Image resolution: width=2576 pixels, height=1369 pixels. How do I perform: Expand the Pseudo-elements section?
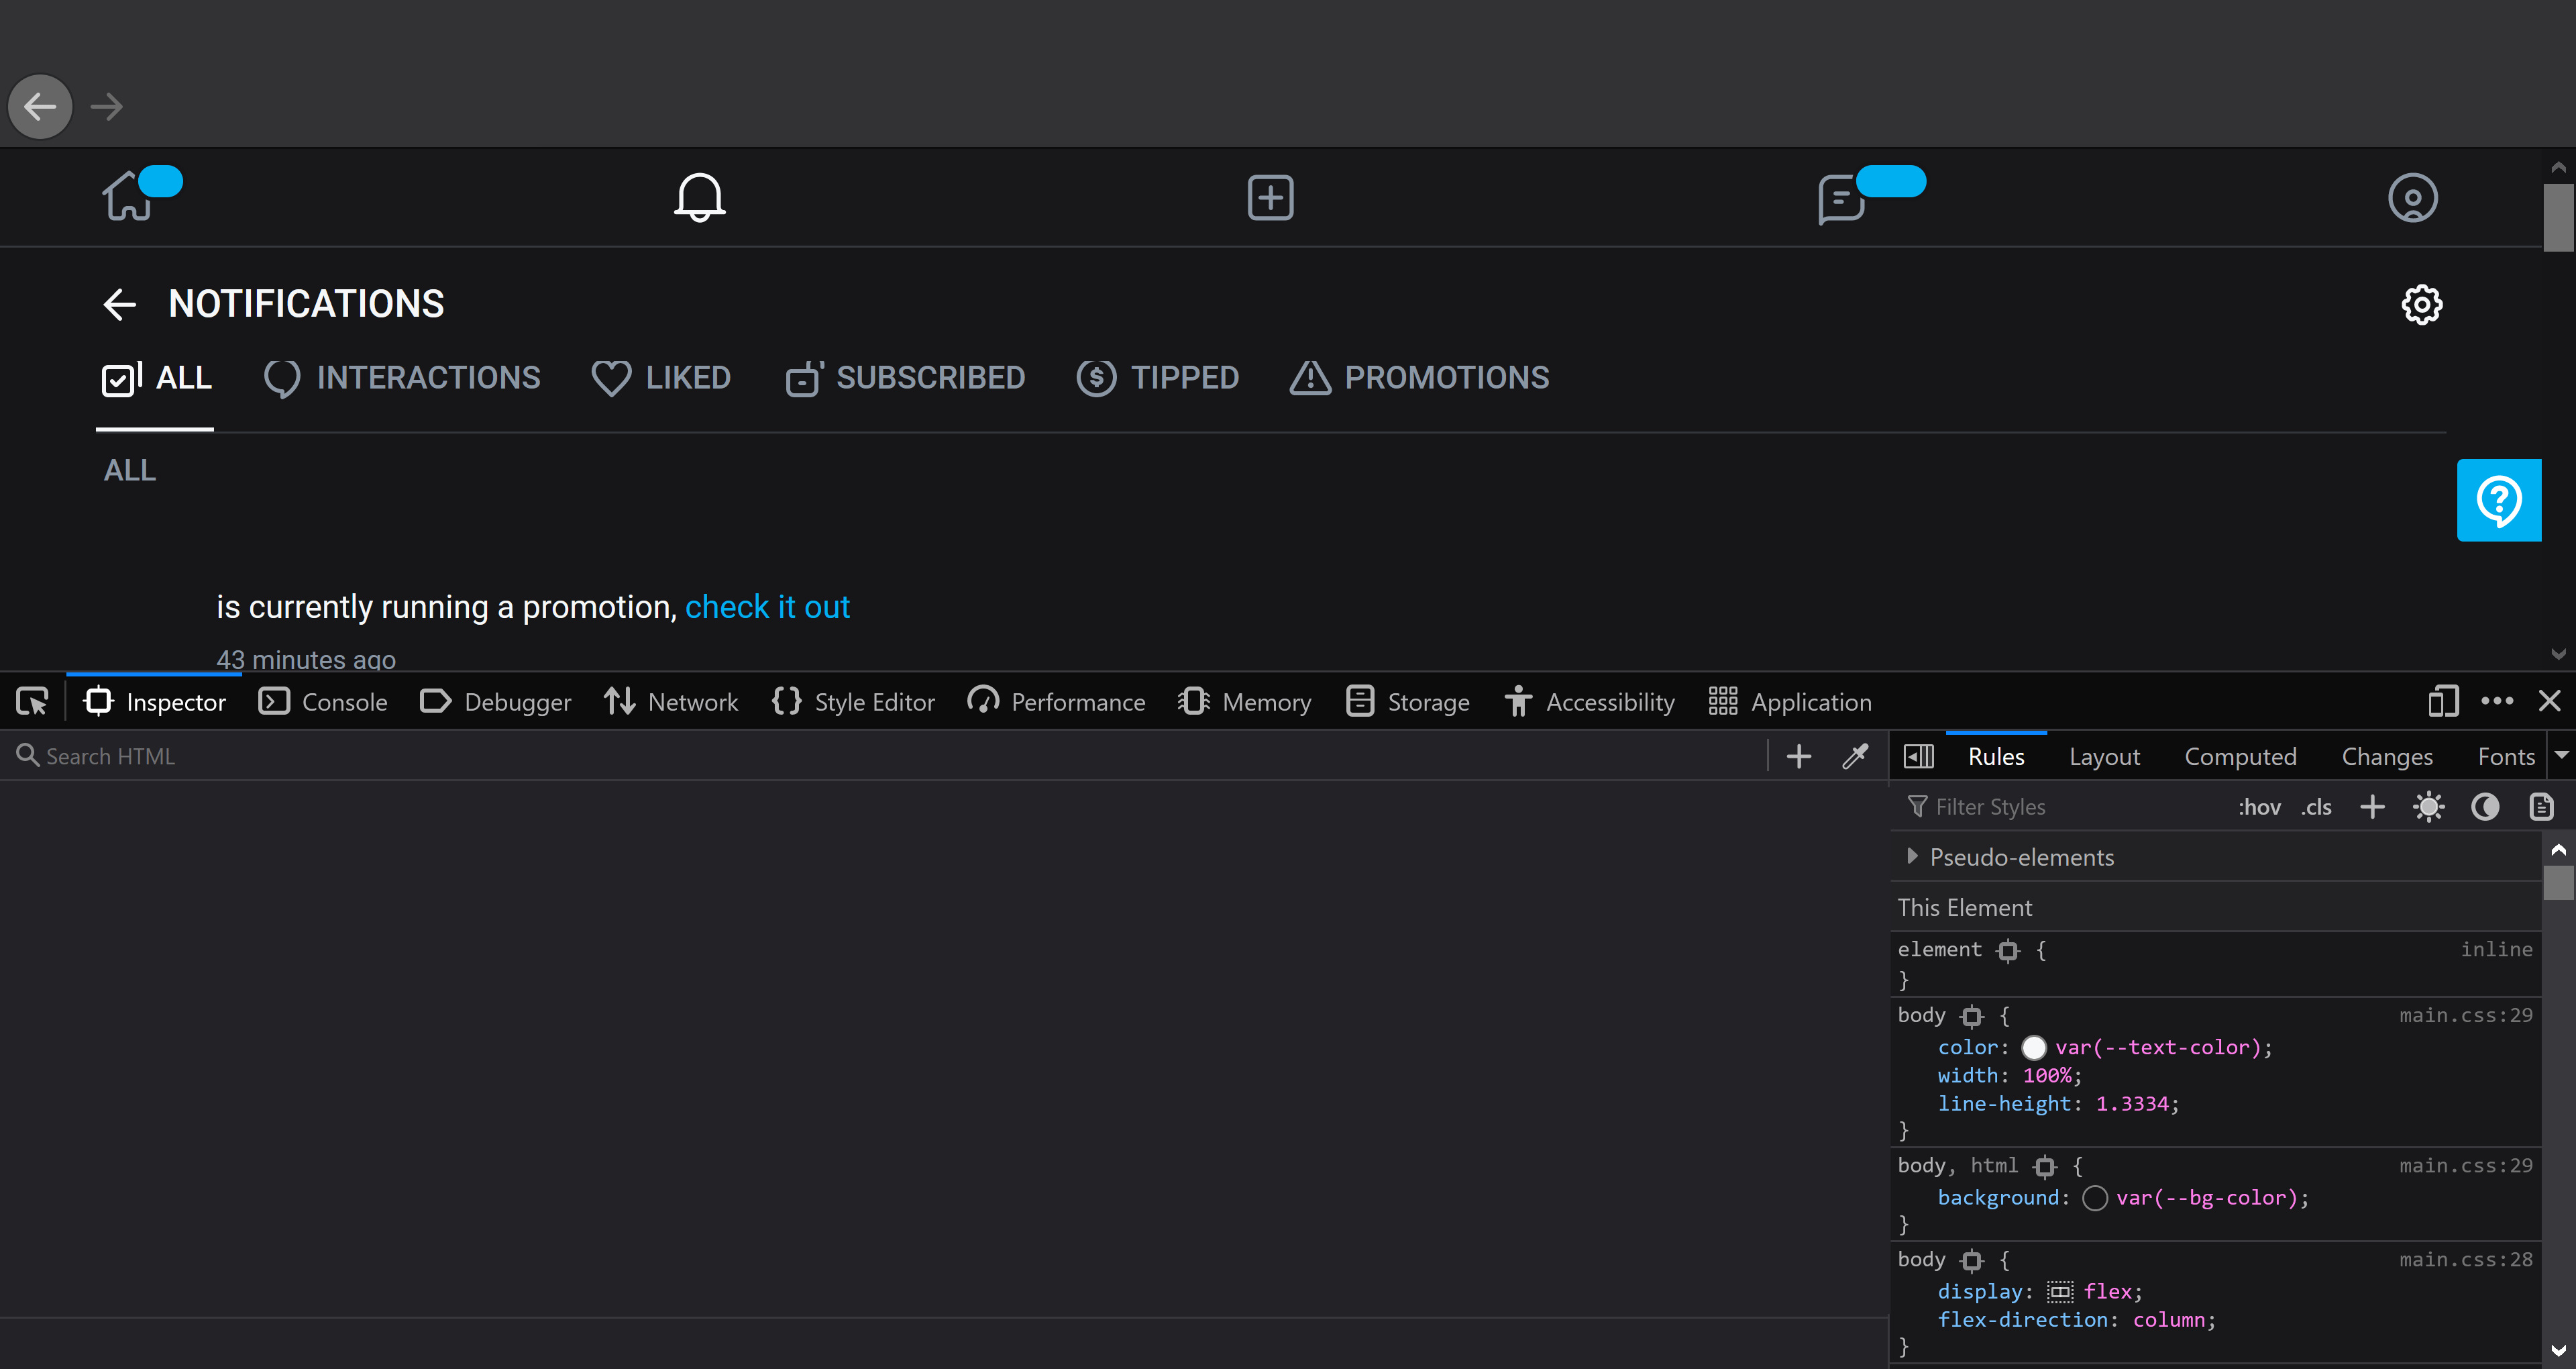[x=1912, y=856]
